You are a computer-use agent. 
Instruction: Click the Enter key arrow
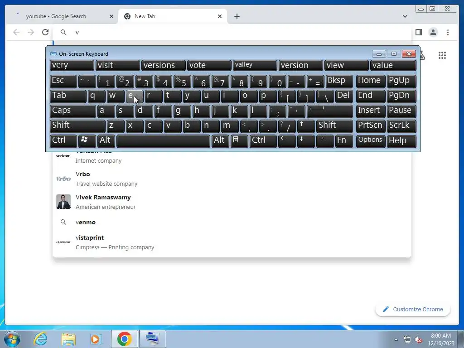(330, 111)
